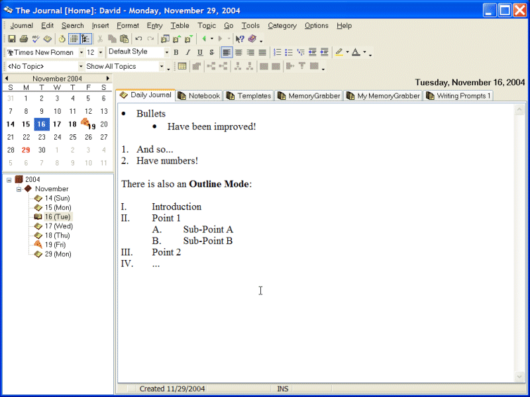This screenshot has width=530, height=397.
Task: Toggle Bold formatting
Action: [176, 52]
